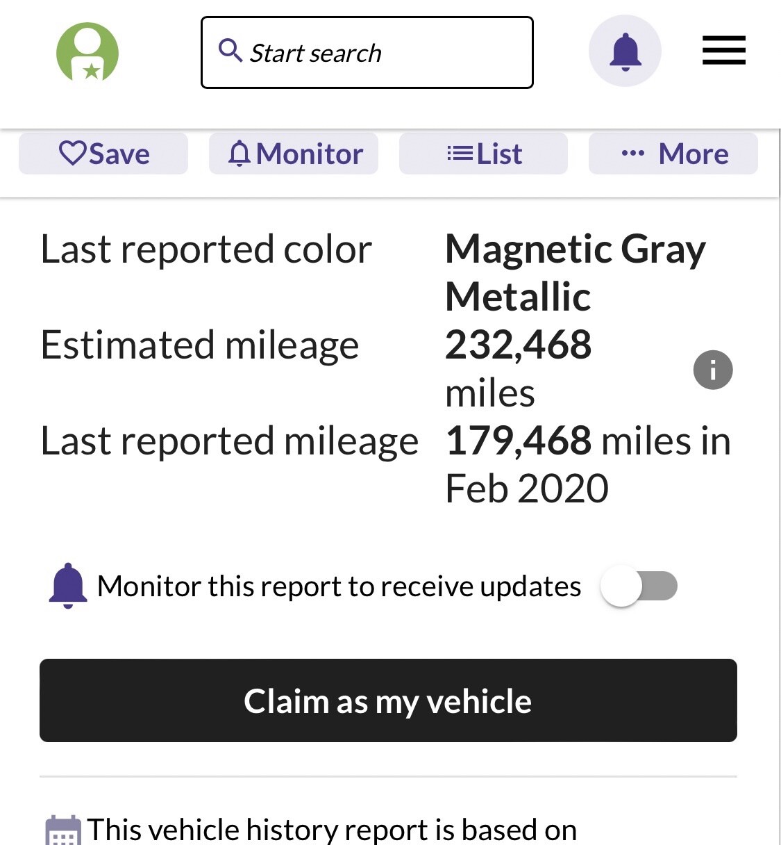Screen dimensions: 781x845
Task: Save the vehicle with the heart Save button
Action: point(103,154)
